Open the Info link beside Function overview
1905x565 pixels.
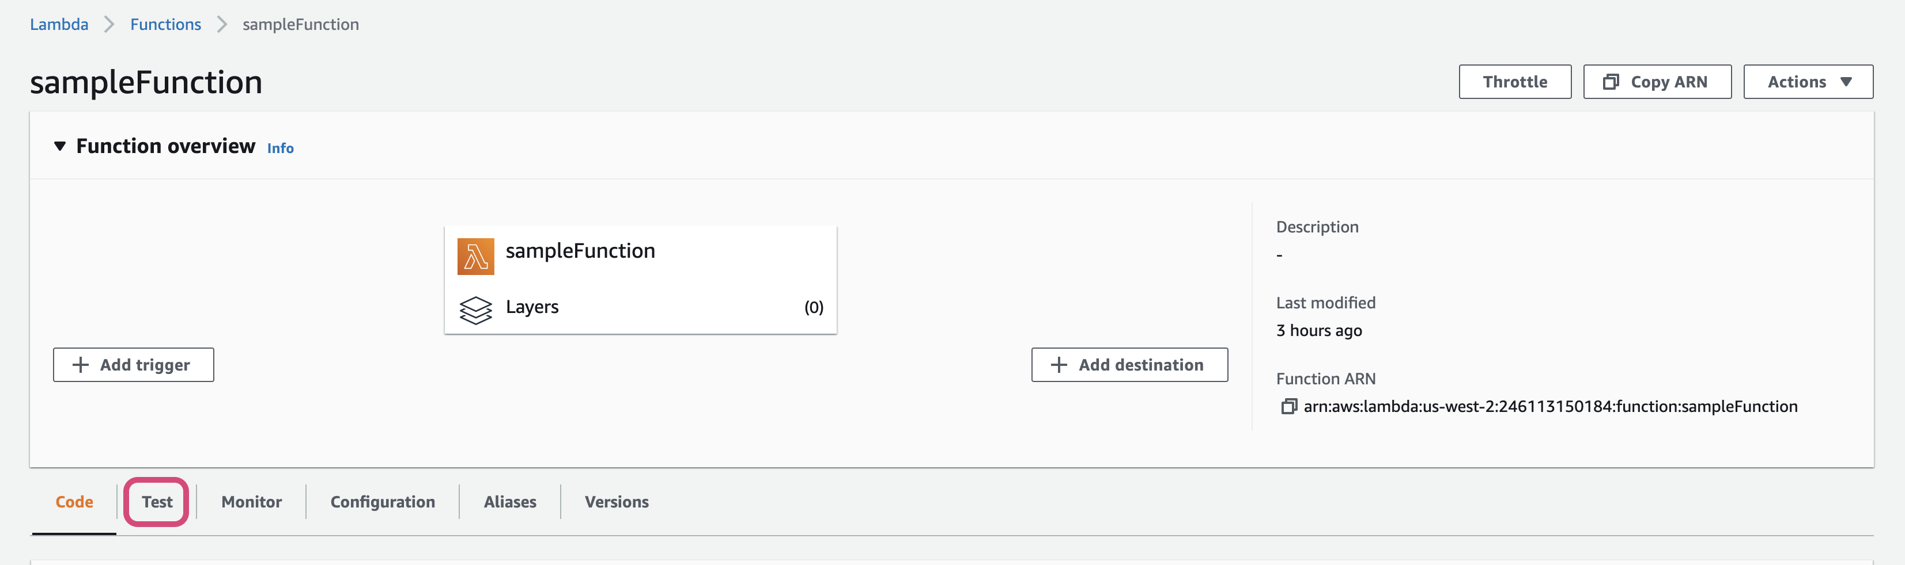(x=280, y=148)
